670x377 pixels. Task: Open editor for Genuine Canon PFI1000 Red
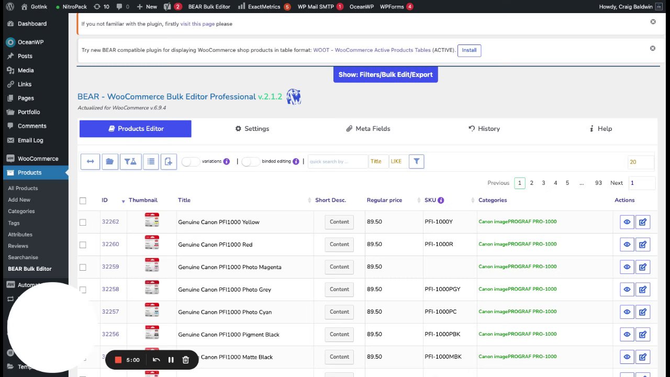pos(642,245)
